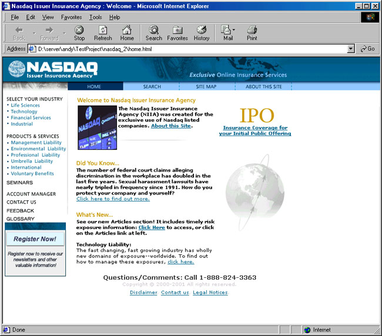This screenshot has height=336, width=382.
Task: Open the Mail button dropdown arrow
Action: [x=235, y=31]
